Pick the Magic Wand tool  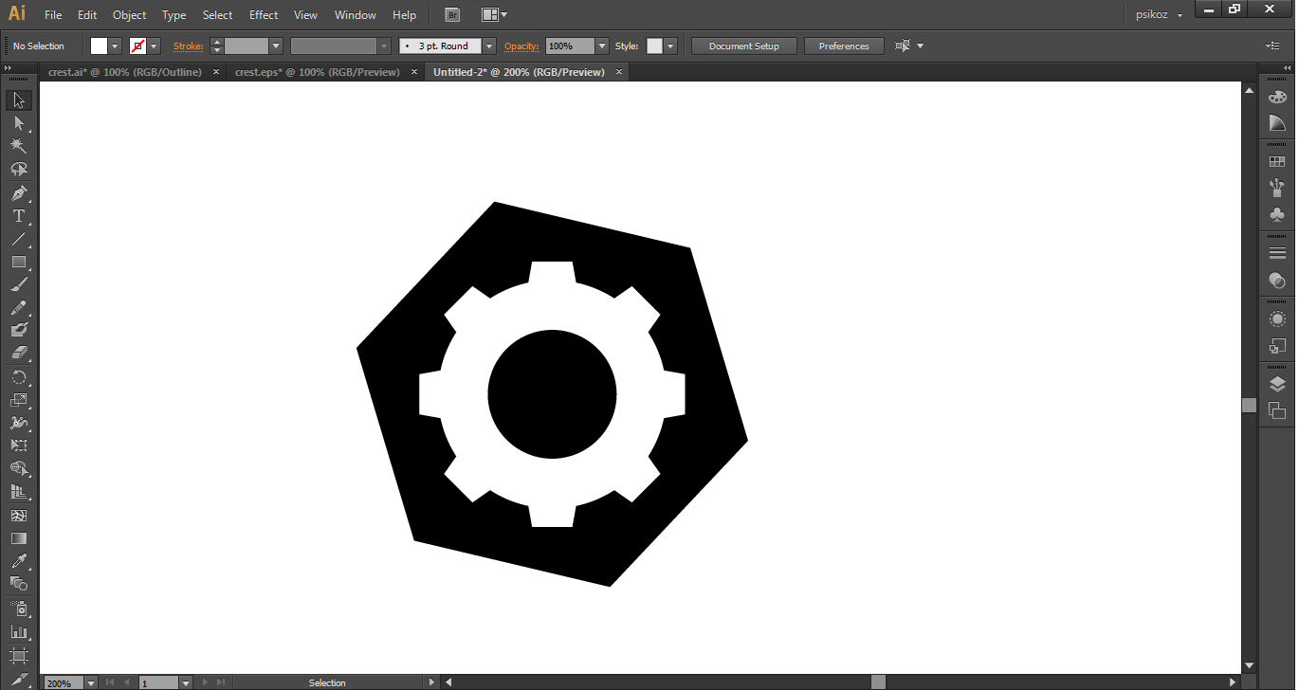(18, 146)
